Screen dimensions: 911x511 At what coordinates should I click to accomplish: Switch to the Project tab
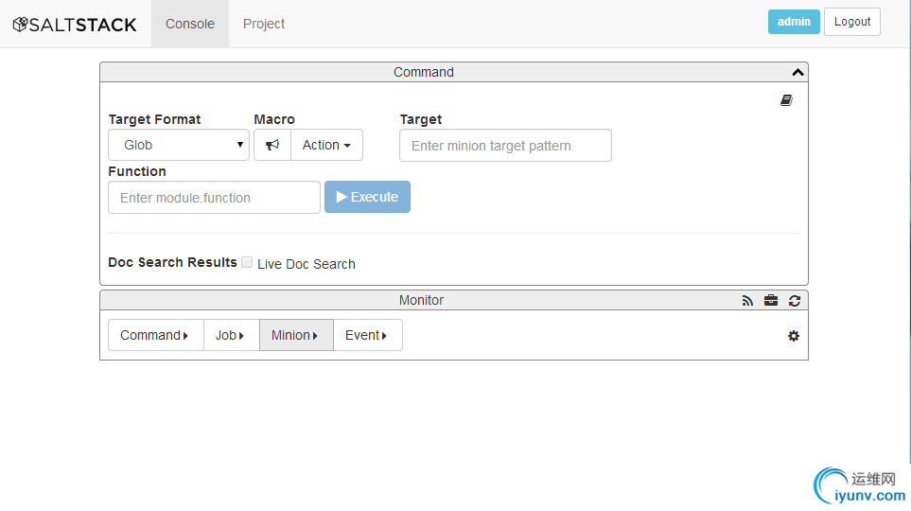coord(264,24)
